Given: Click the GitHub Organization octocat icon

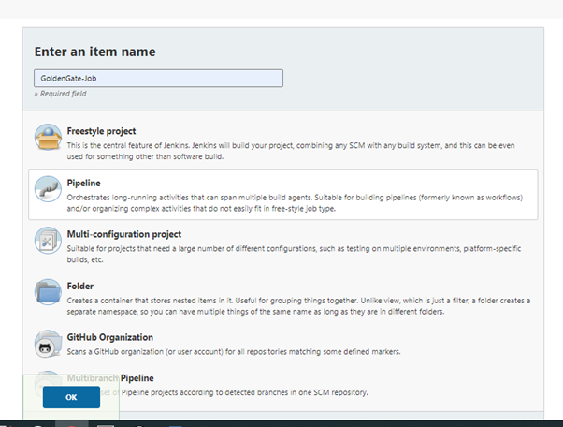Looking at the screenshot, I should click(48, 344).
